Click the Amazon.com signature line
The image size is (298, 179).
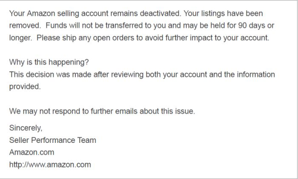(x=32, y=152)
